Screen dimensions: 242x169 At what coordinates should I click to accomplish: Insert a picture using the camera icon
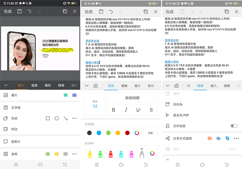(74, 95)
